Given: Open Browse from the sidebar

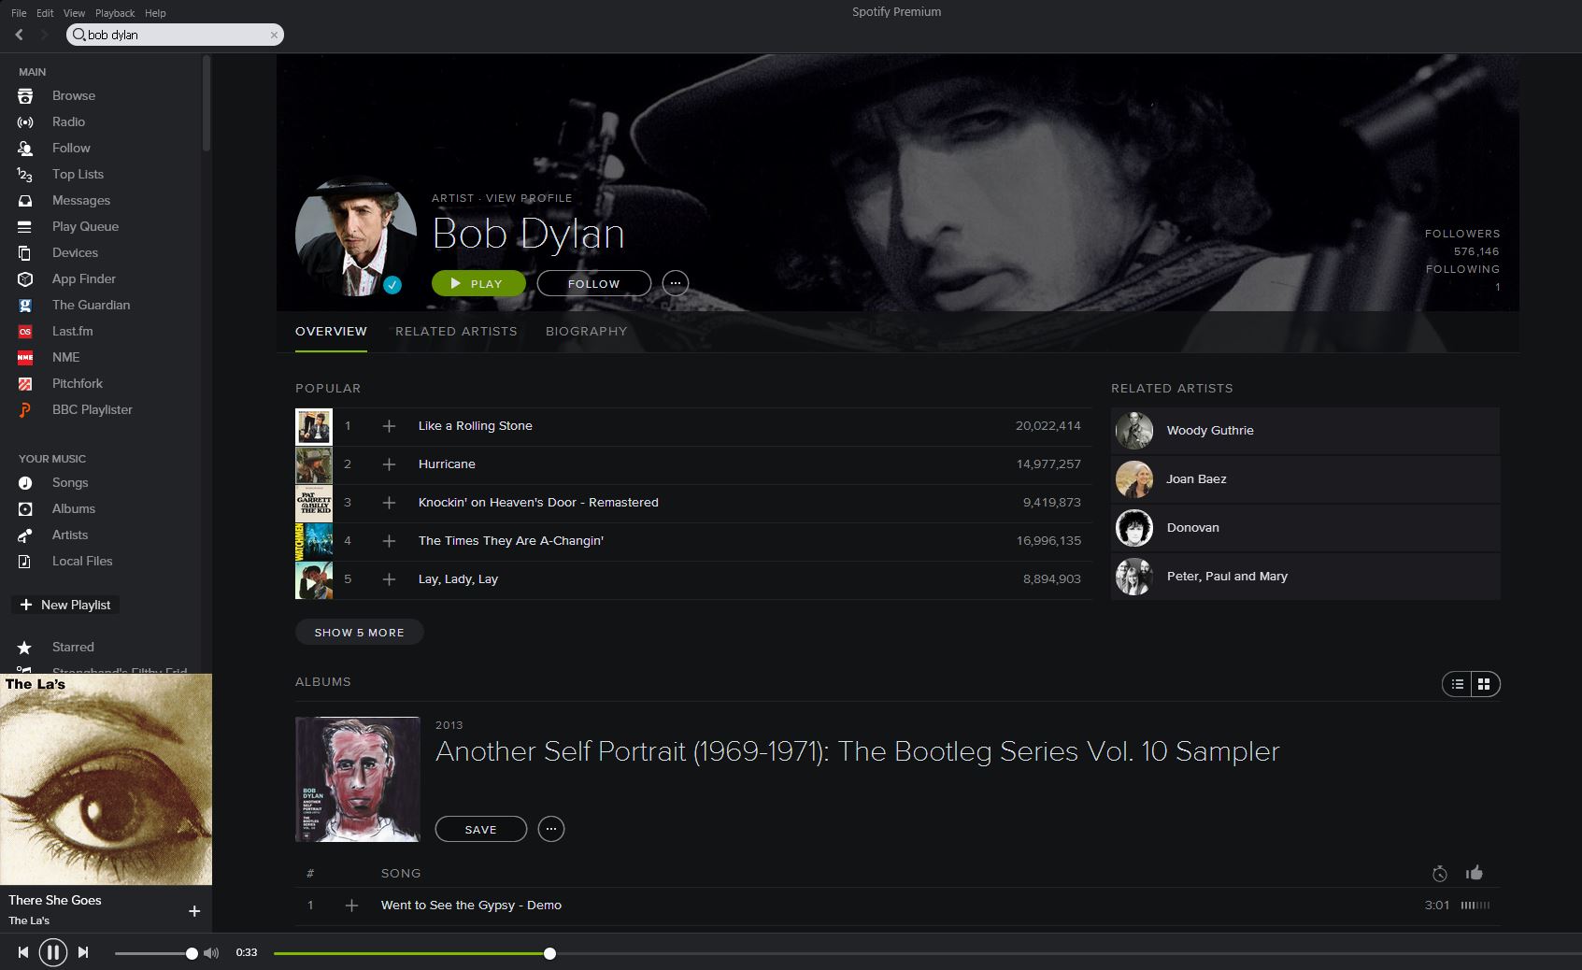Looking at the screenshot, I should [74, 95].
